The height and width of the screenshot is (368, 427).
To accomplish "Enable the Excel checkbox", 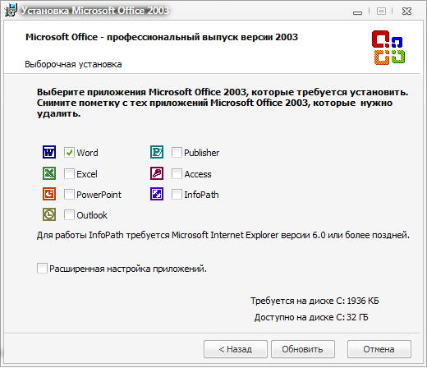I will 69,173.
